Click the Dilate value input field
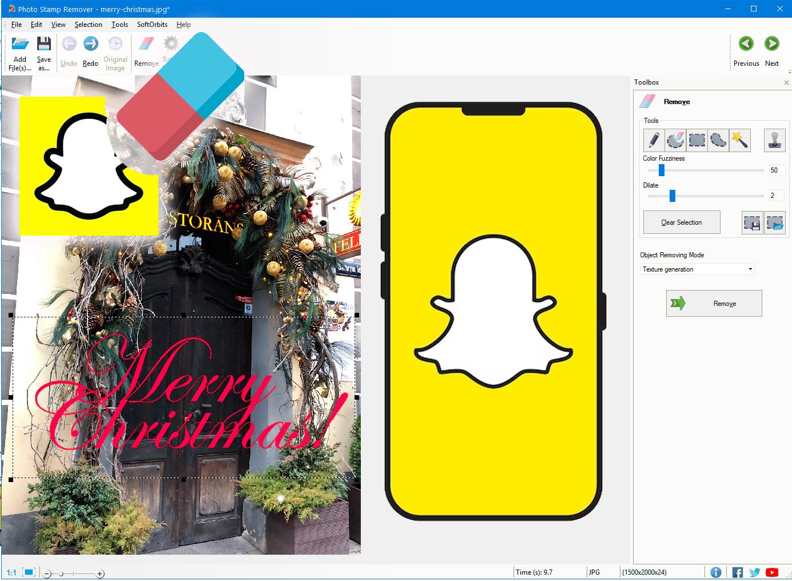 (x=776, y=195)
